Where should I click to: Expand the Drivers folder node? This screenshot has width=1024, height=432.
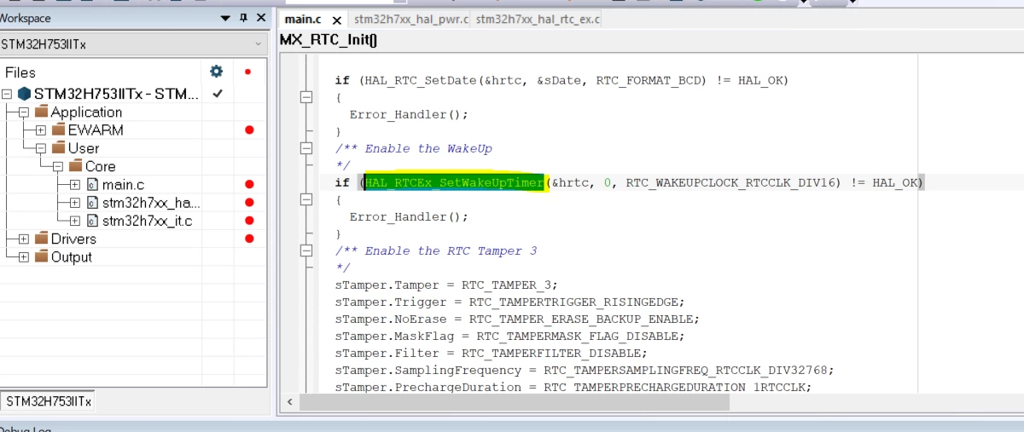pos(23,239)
